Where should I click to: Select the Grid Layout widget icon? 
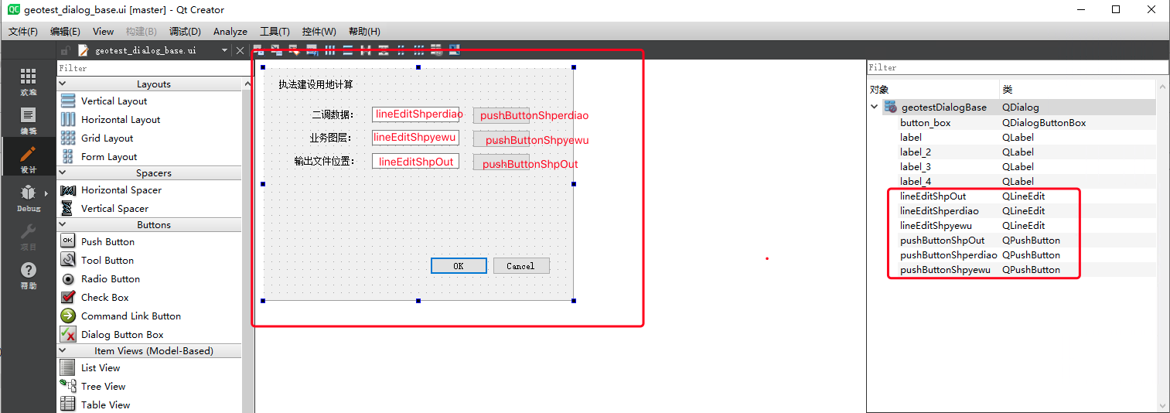tap(68, 138)
